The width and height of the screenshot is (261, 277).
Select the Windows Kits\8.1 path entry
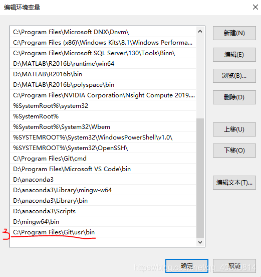click(x=103, y=43)
